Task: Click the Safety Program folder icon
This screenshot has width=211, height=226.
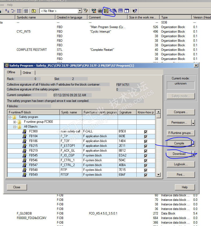Action: tap(14, 117)
